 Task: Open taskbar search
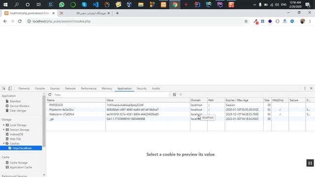[16, 4]
